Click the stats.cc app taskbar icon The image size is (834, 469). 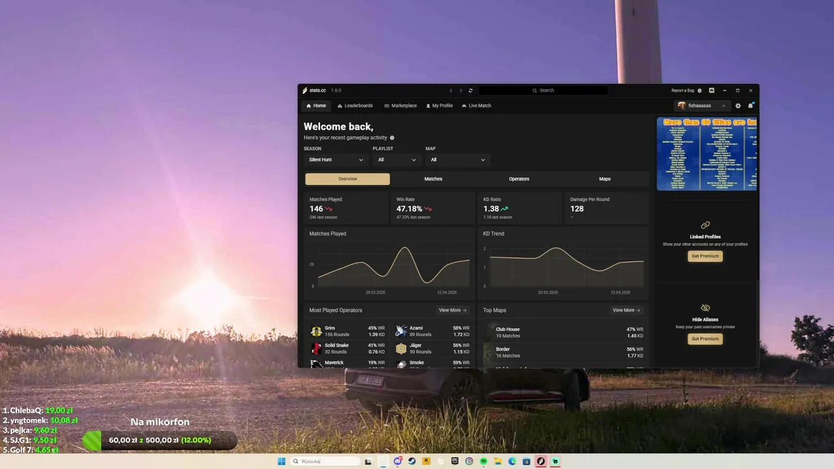(541, 461)
